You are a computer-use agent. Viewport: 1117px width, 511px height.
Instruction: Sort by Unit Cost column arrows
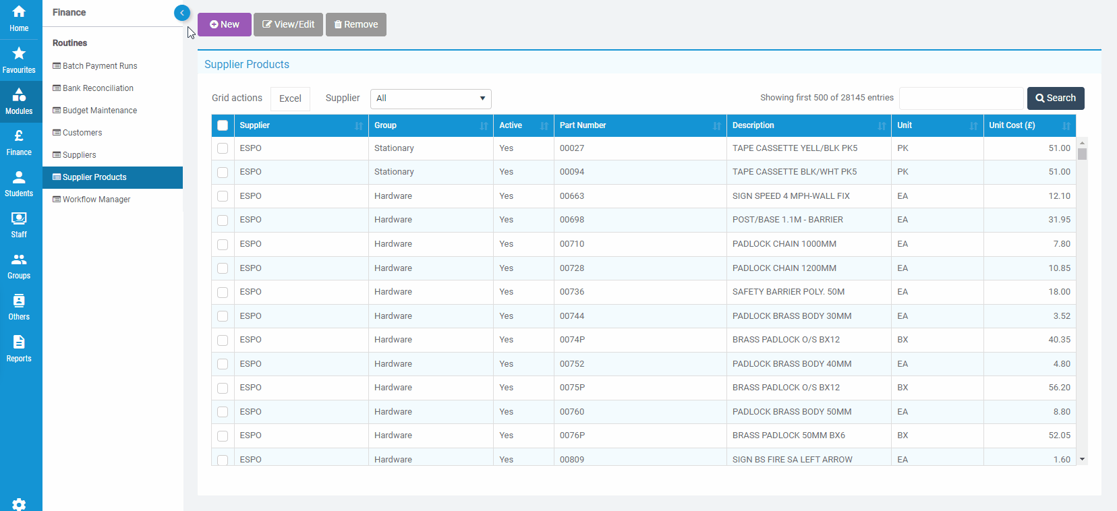(x=1066, y=126)
